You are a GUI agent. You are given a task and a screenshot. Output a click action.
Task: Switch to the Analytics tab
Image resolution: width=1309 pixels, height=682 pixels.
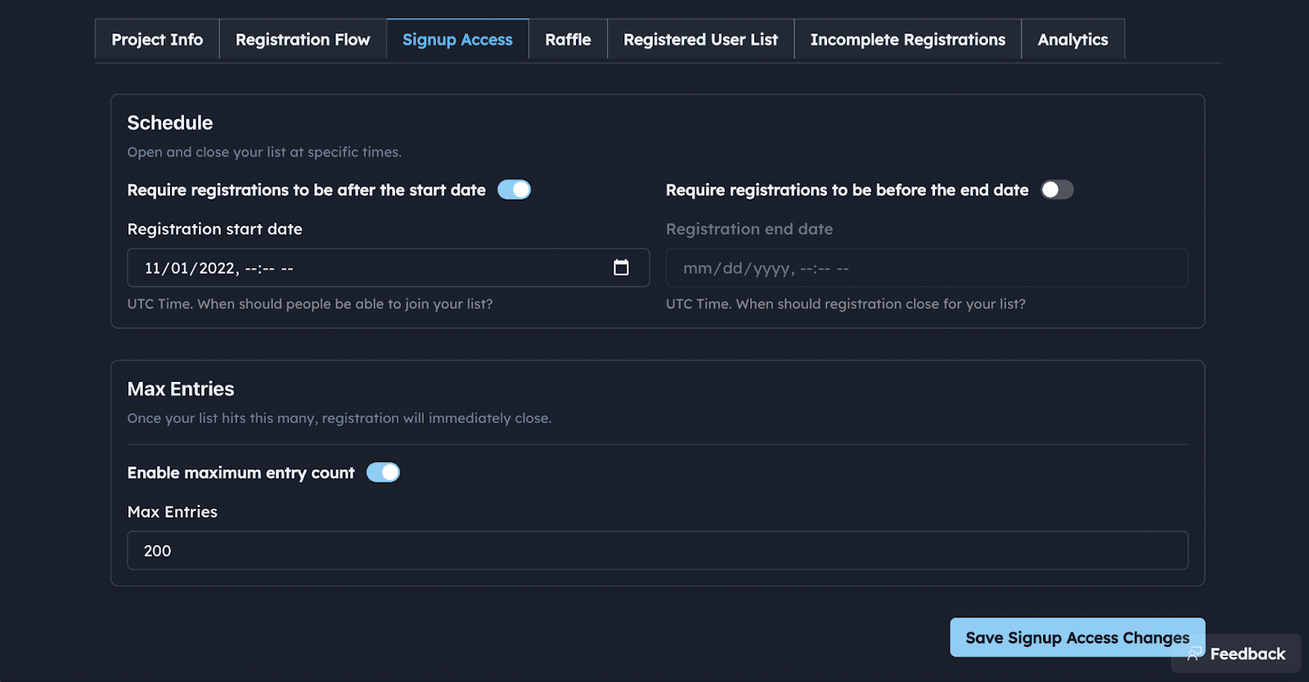[x=1073, y=39]
